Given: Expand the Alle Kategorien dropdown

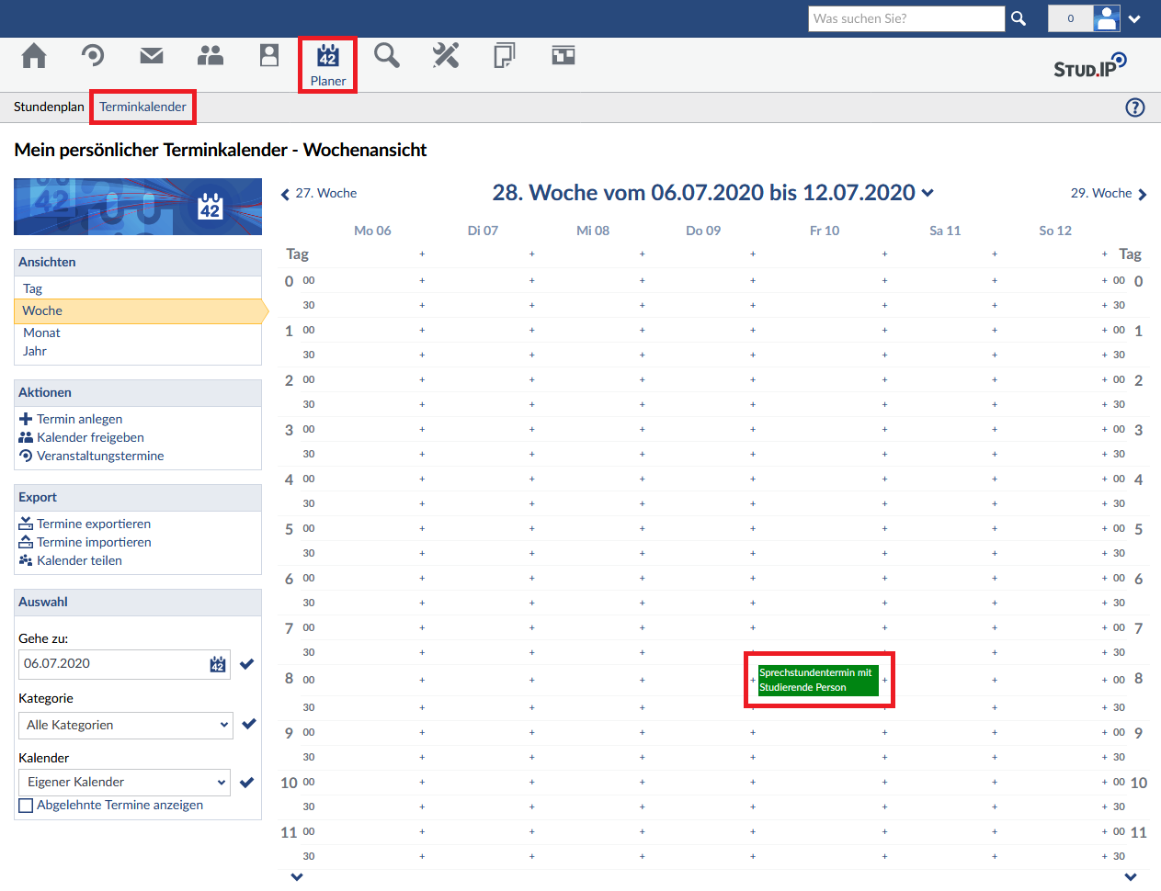Looking at the screenshot, I should [x=125, y=725].
